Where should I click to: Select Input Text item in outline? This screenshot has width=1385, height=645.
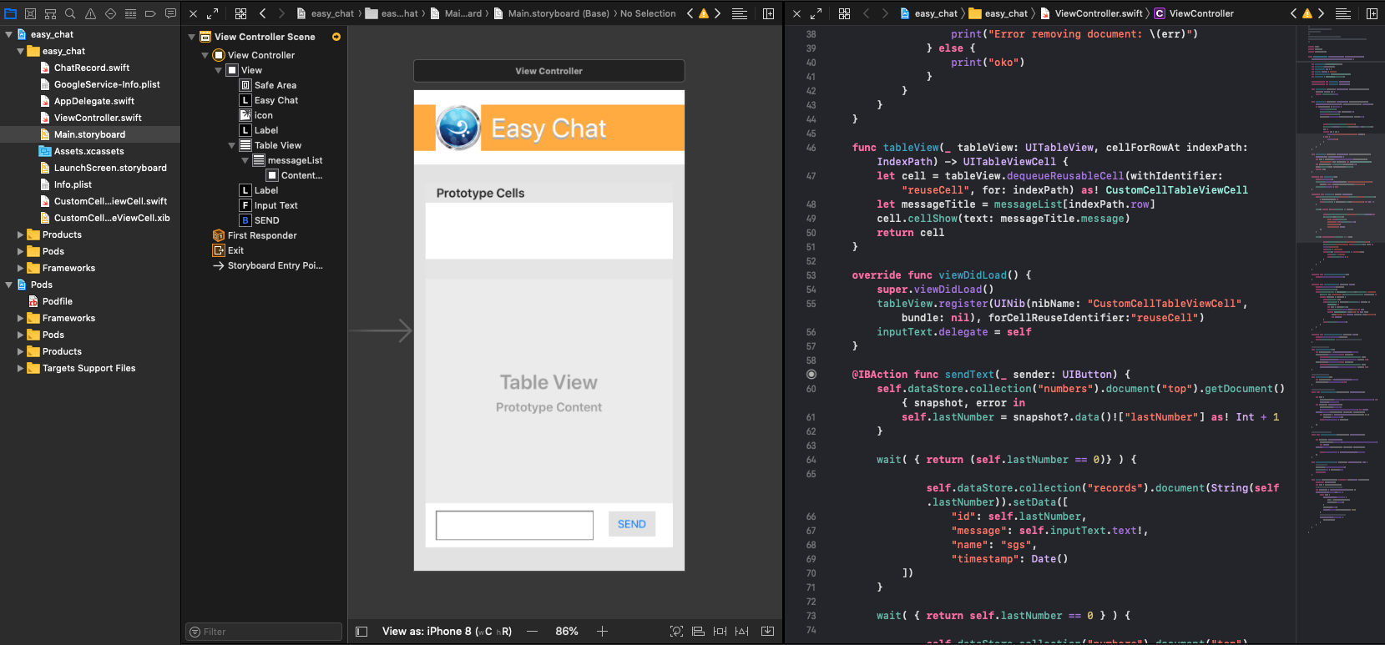pos(269,205)
